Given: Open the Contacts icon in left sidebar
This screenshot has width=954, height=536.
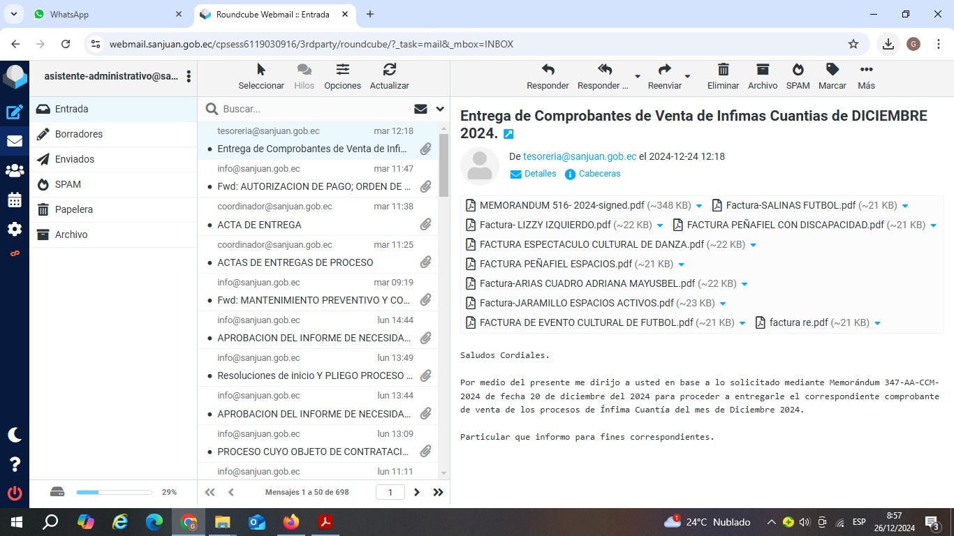Looking at the screenshot, I should [14, 170].
